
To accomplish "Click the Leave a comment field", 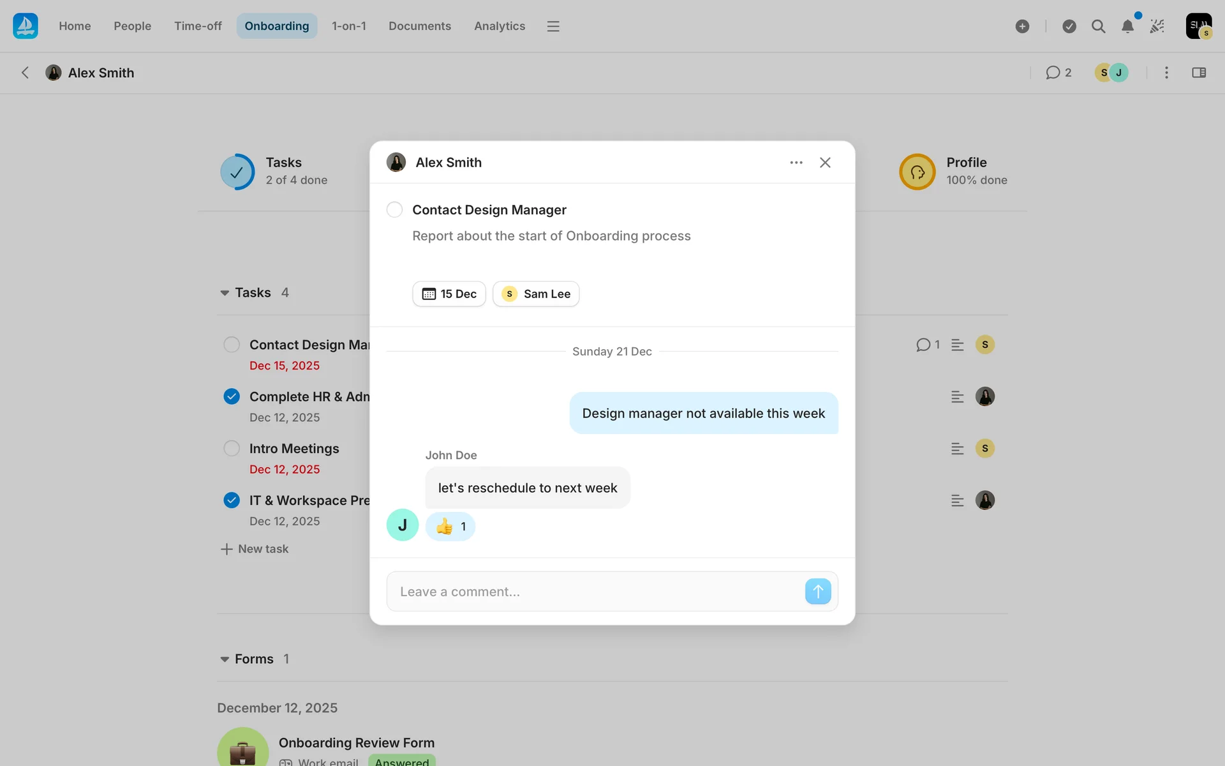I will pyautogui.click(x=593, y=592).
